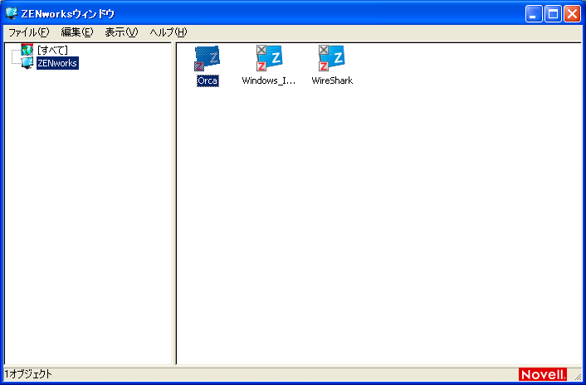Image resolution: width=586 pixels, height=385 pixels.
Task: Select the [すべて] tree node
Action: coord(52,50)
